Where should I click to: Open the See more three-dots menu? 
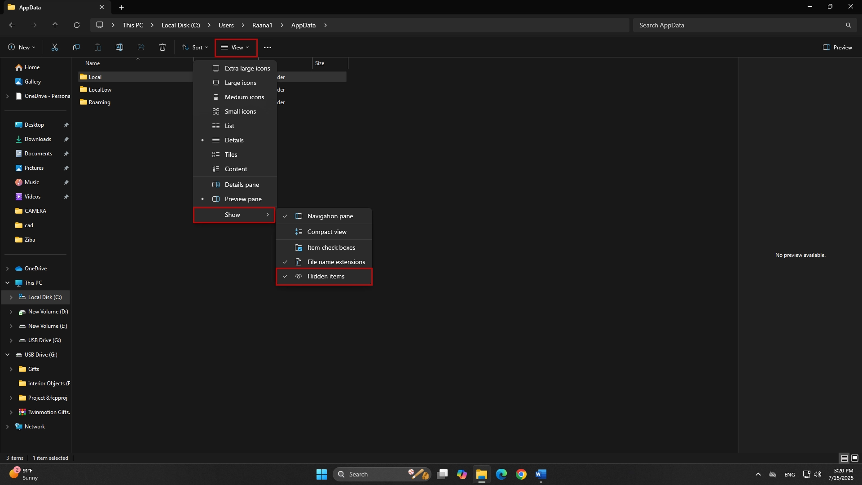pyautogui.click(x=268, y=47)
